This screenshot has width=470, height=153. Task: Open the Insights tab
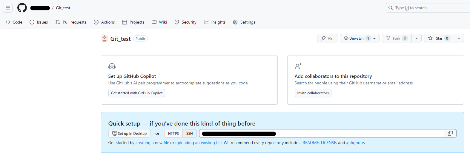click(x=215, y=22)
